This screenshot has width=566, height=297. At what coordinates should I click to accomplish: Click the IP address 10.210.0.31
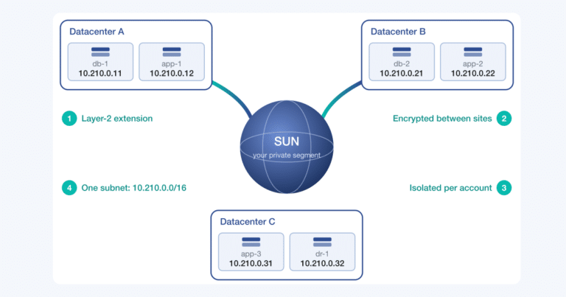pos(251,263)
